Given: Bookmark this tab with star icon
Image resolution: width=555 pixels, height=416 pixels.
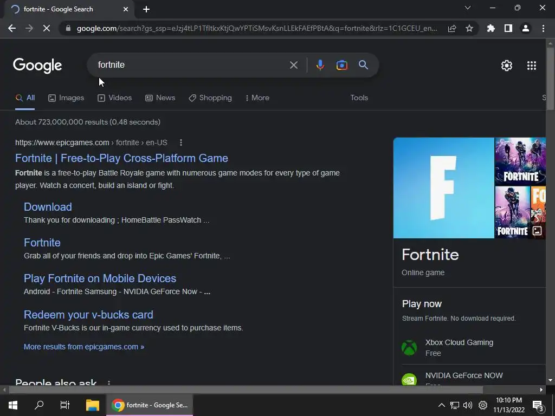Looking at the screenshot, I should pyautogui.click(x=469, y=28).
